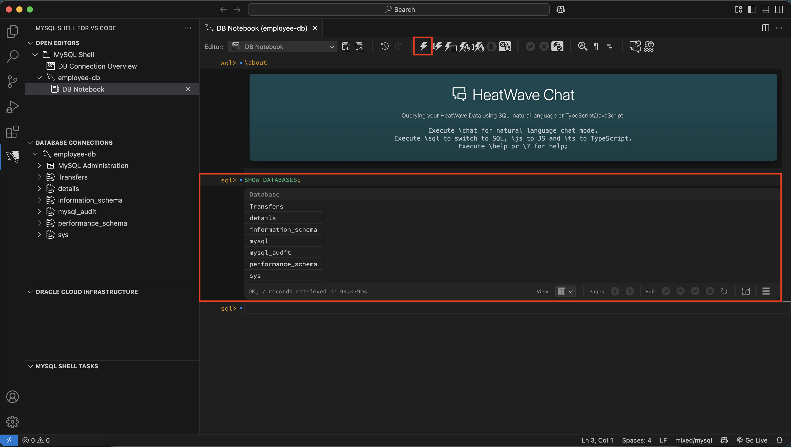791x447 pixels.
Task: Click the refresh icon in result toolbar
Action: click(724, 291)
